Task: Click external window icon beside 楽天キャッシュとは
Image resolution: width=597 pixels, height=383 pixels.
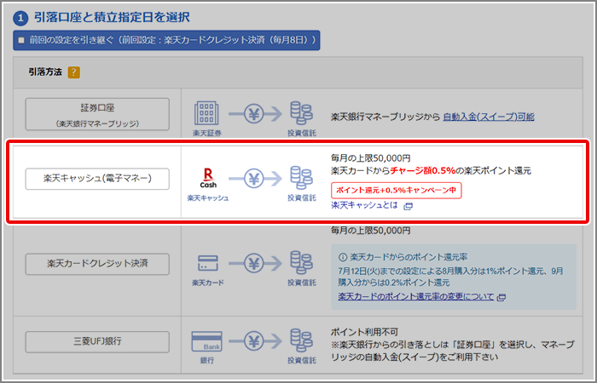Action: [x=409, y=206]
